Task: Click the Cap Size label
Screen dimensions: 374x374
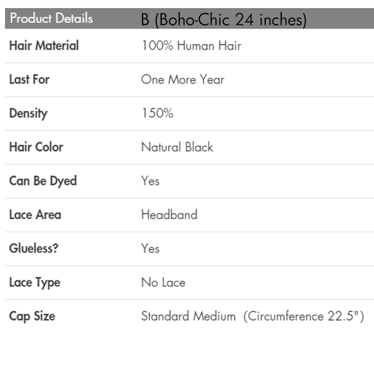Action: [32, 316]
